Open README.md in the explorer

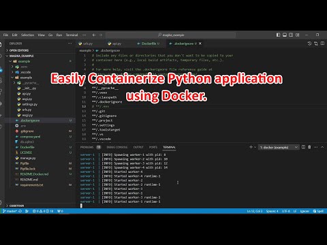pyautogui.click(x=29, y=180)
